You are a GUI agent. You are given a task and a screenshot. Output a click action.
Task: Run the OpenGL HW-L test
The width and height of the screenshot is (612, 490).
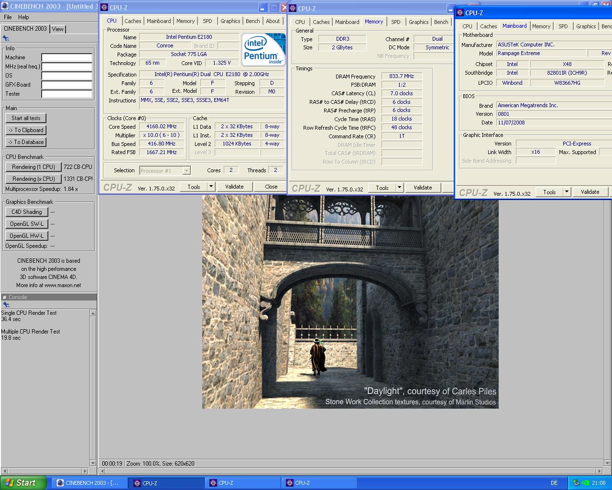tap(27, 236)
